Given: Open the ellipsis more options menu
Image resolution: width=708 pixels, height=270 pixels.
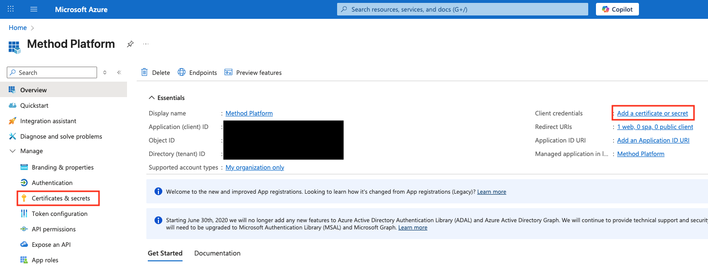Looking at the screenshot, I should (146, 44).
